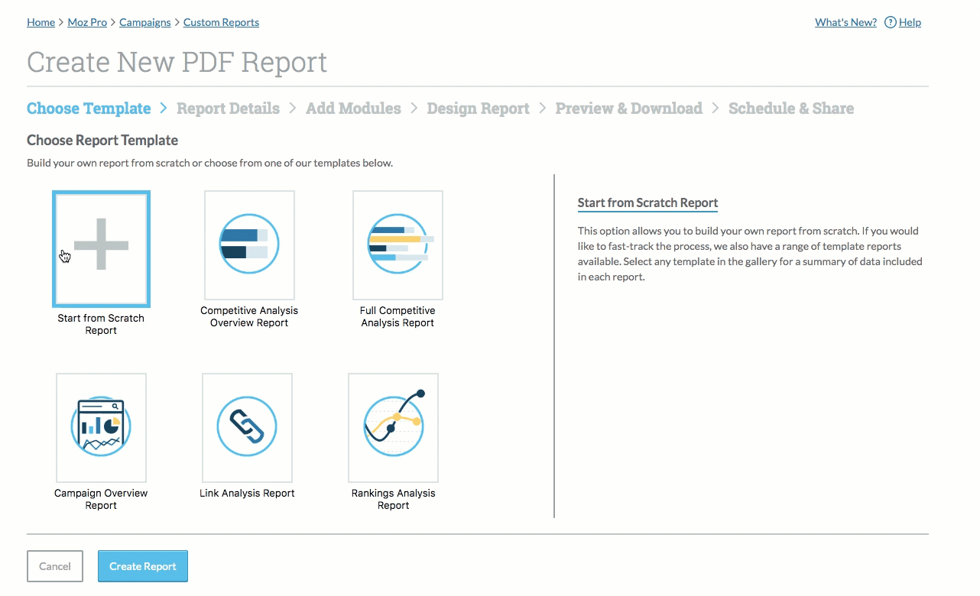Switch to Preview & Download step
Screen dimensions: 980x596
tap(628, 109)
